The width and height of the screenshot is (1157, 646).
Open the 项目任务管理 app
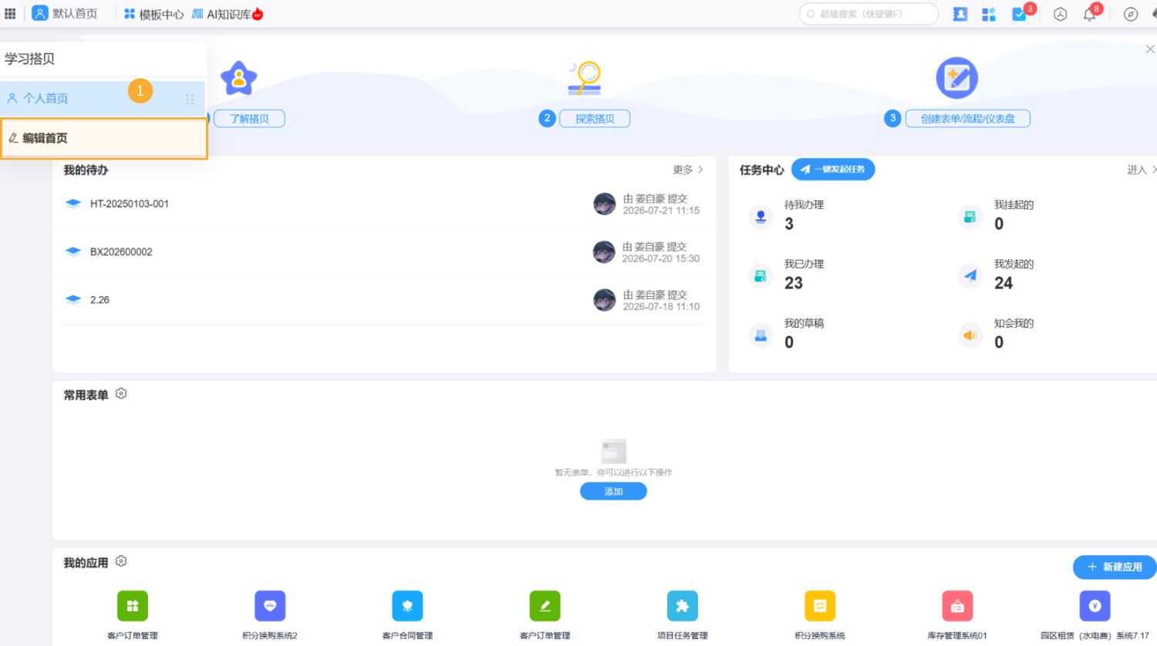[x=683, y=606]
